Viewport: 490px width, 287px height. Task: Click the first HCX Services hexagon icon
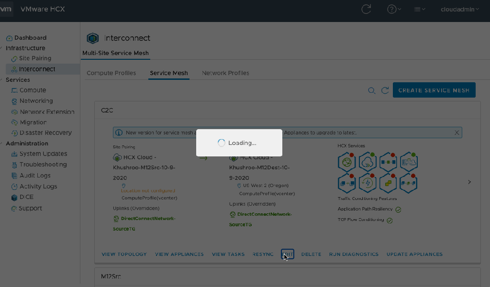[x=346, y=162]
